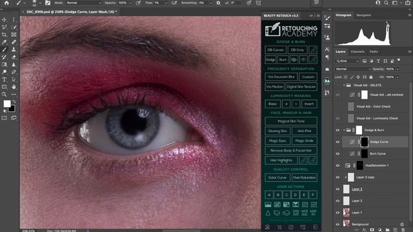Select the Layers tab
The height and width of the screenshot is (232, 413).
click(340, 52)
